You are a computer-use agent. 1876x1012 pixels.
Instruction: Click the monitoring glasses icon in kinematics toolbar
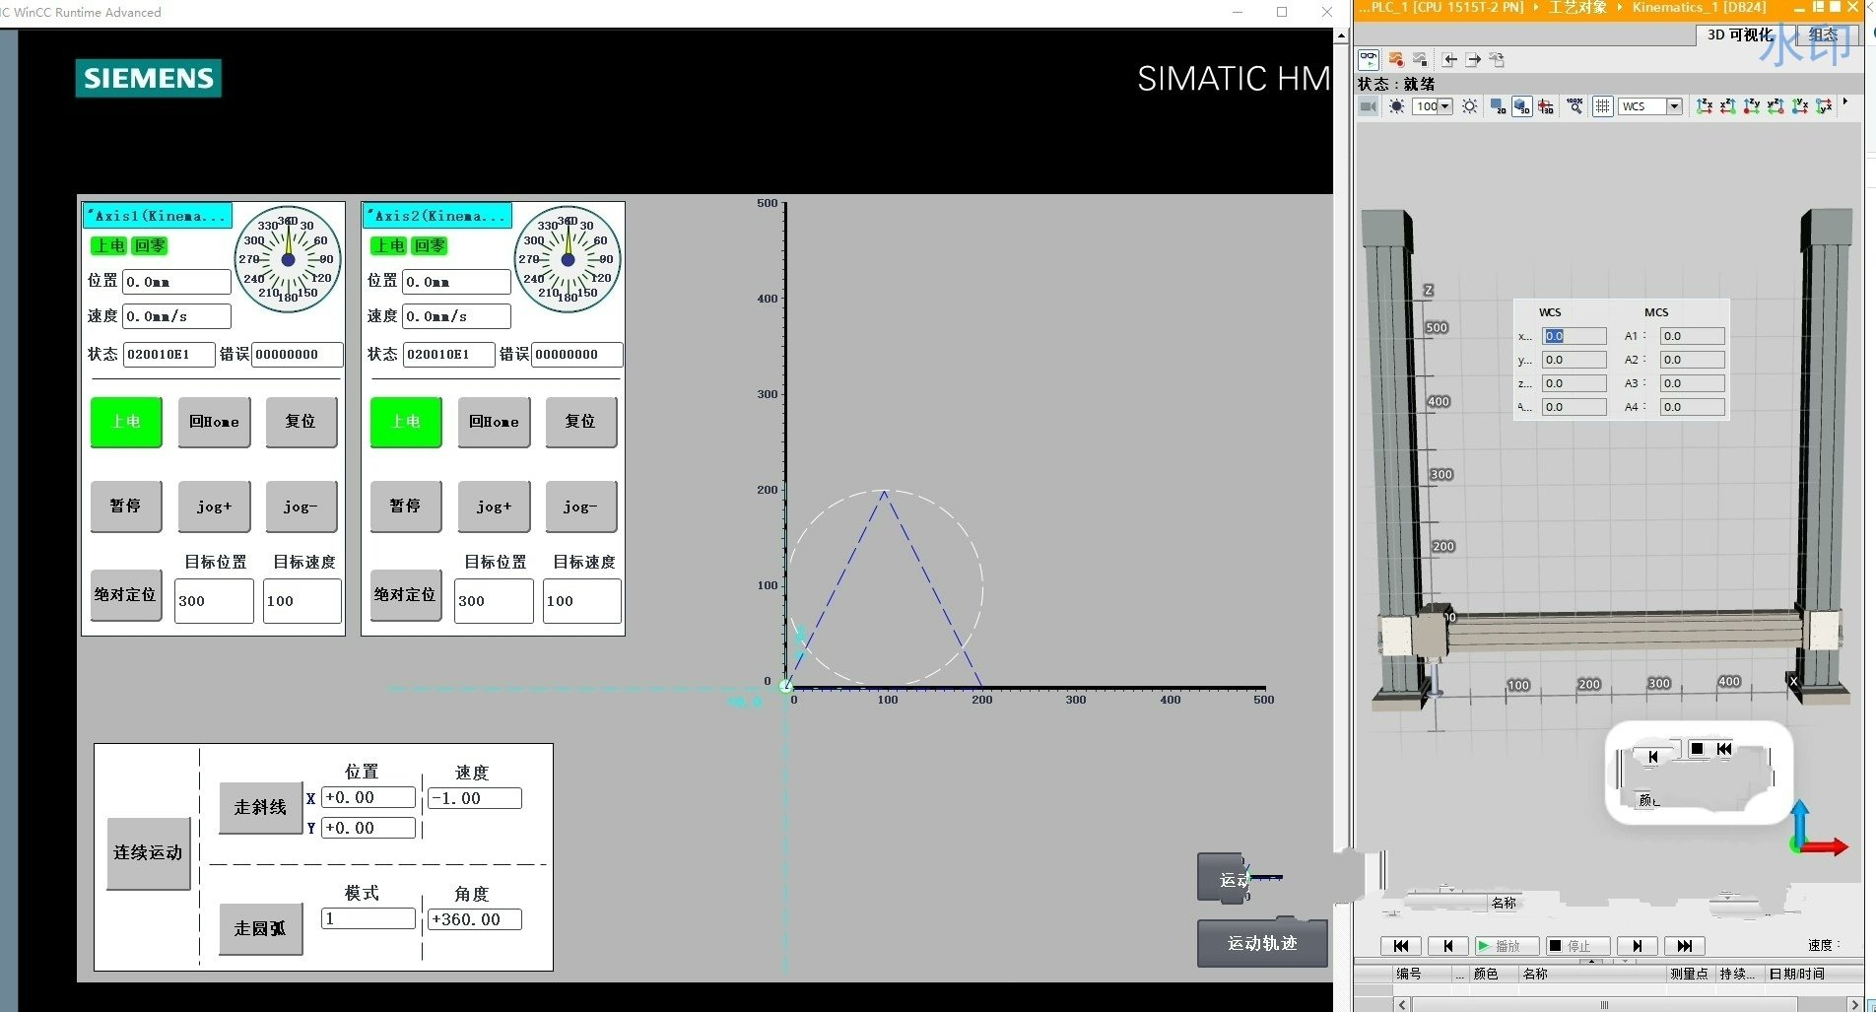coord(1369,59)
